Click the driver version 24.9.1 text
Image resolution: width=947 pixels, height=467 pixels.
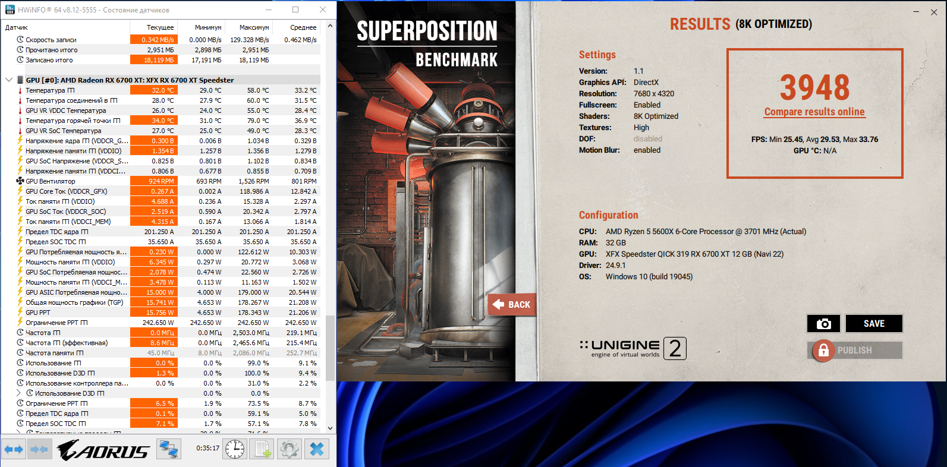616,266
